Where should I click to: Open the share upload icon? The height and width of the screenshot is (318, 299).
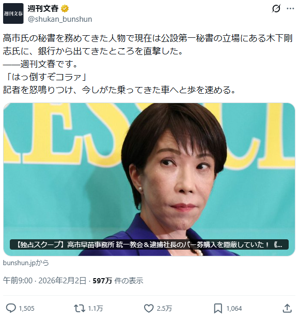pyautogui.click(x=287, y=308)
